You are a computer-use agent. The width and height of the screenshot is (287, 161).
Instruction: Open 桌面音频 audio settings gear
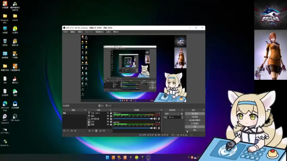159,128
